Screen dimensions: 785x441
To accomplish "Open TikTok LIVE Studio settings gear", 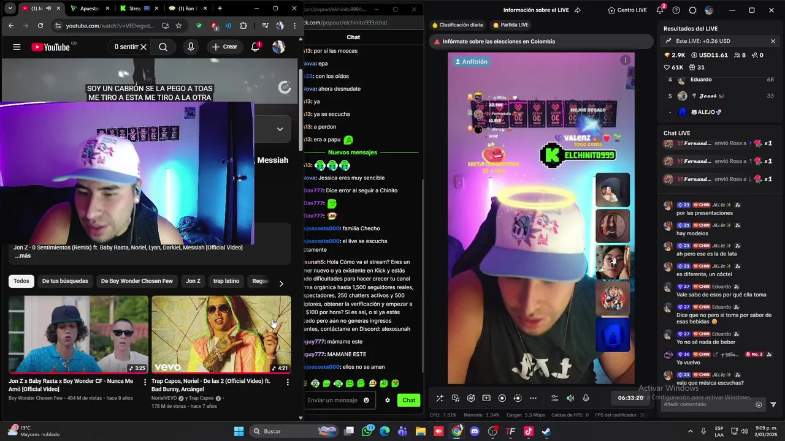I will pos(692,10).
